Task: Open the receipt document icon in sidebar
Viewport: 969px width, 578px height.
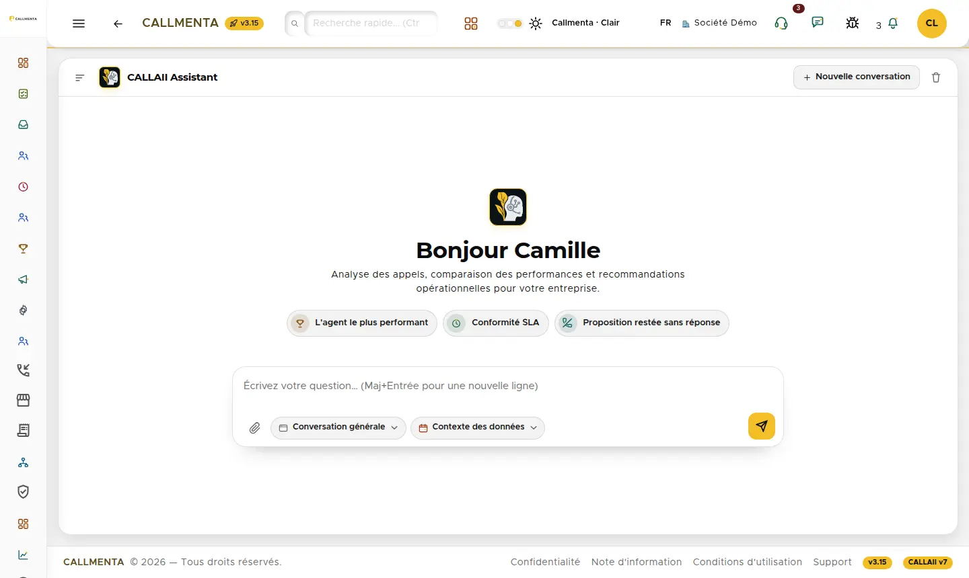Action: pos(24,431)
